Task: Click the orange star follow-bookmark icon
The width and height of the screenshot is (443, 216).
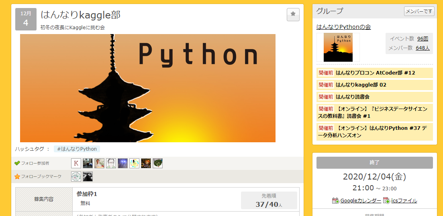Action: tap(17, 176)
